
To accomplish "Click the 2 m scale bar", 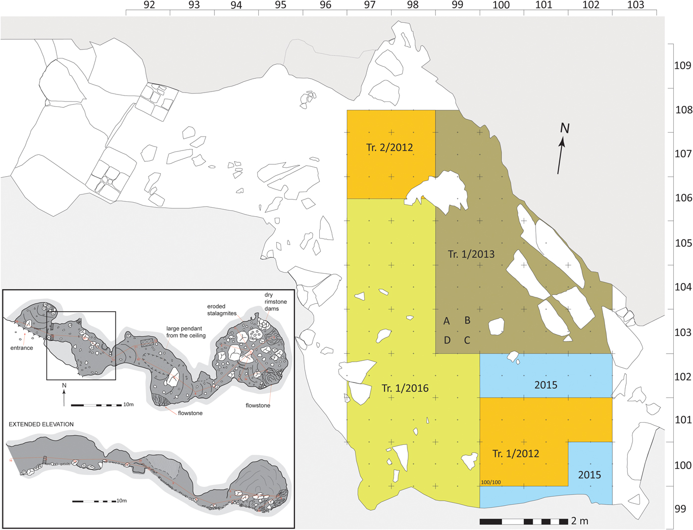I will 524,522.
